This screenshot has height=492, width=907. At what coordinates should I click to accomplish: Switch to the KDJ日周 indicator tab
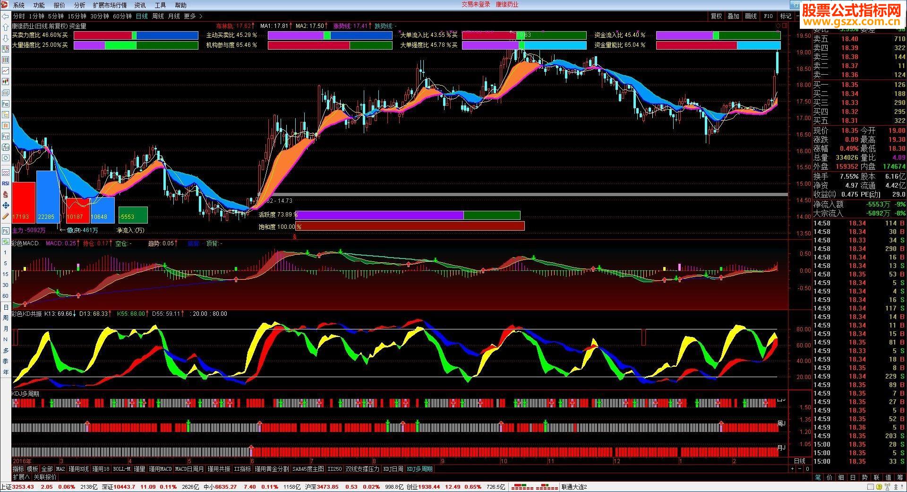click(x=393, y=469)
